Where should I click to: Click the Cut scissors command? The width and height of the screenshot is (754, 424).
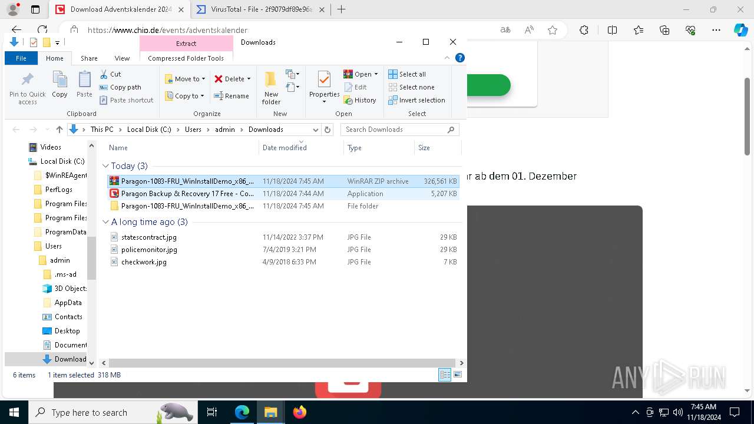point(110,74)
